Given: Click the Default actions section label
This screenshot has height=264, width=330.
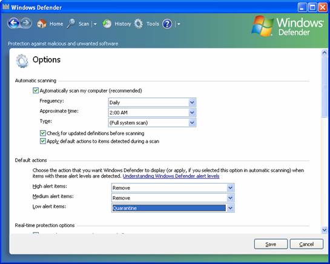Looking at the screenshot, I should coord(31,160).
